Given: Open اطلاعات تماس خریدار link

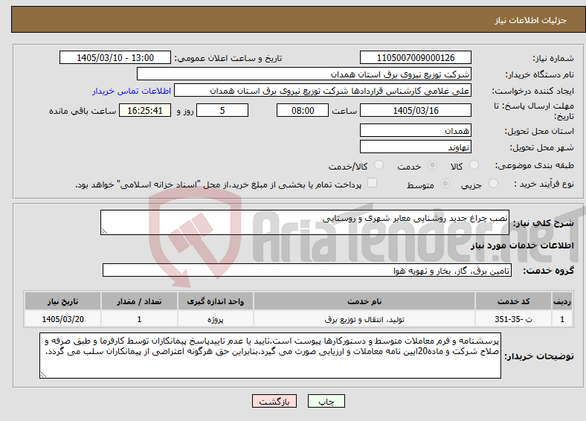Looking at the screenshot, I should (132, 91).
